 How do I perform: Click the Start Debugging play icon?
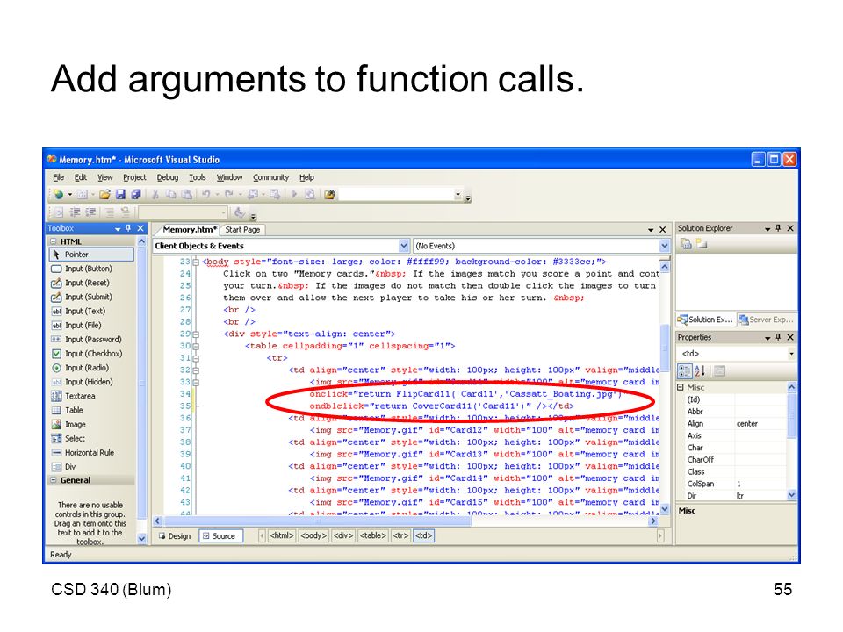point(294,195)
